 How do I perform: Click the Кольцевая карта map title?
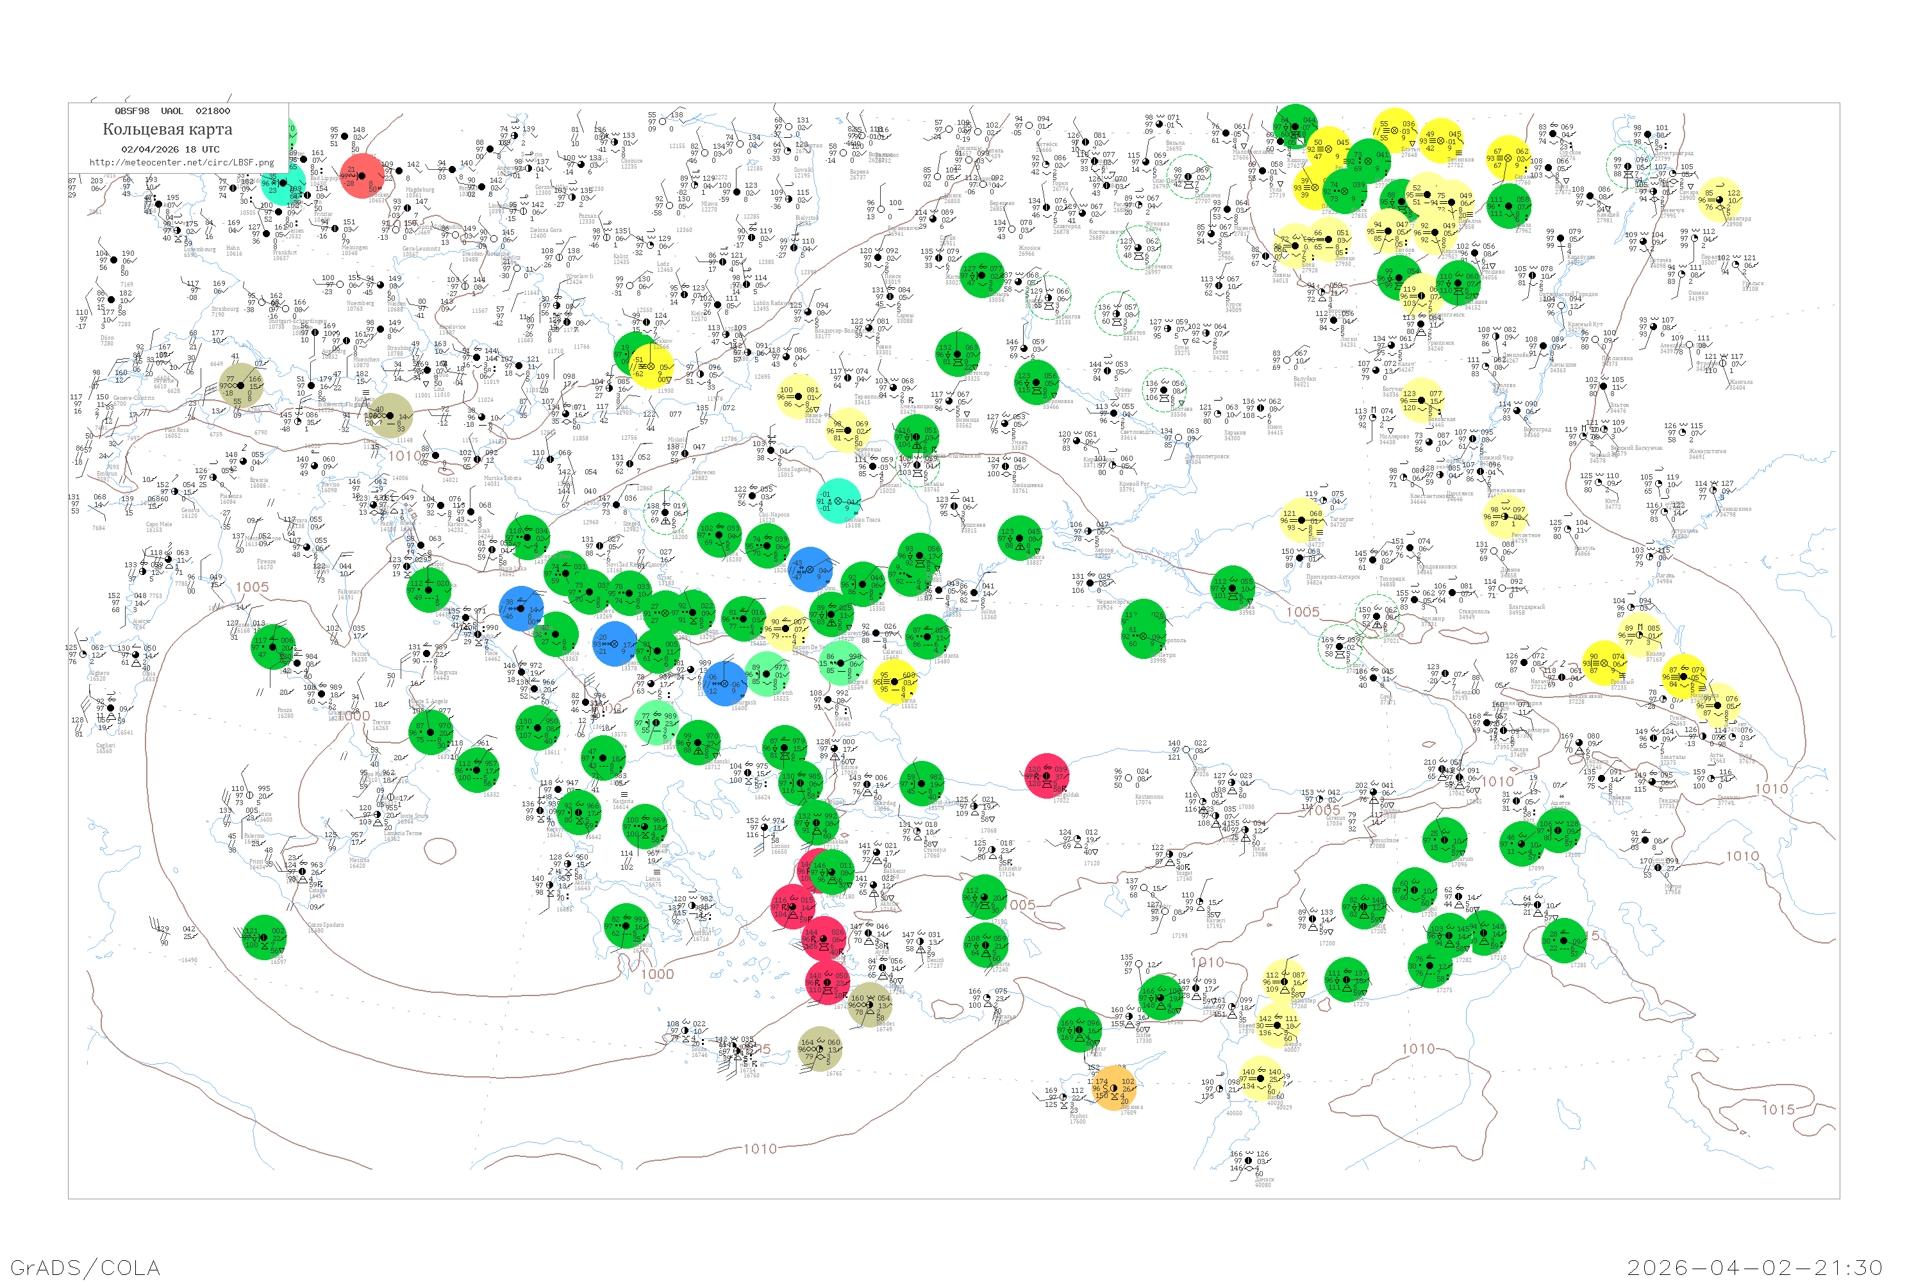pos(167,129)
